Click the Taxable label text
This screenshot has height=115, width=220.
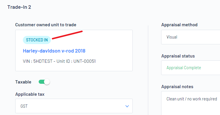[x=23, y=82]
